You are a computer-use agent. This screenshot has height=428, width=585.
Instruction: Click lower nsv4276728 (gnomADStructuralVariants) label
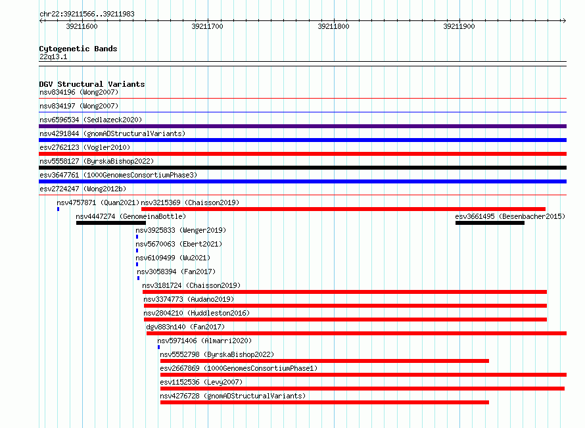point(233,396)
